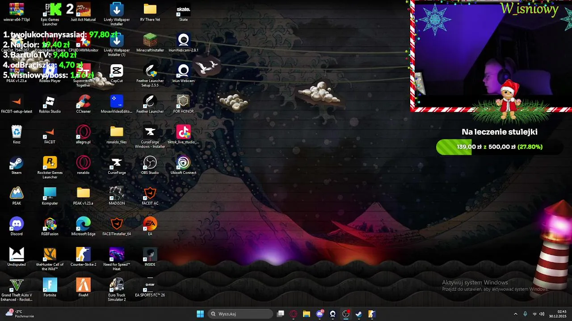
Task: Select the INSIDE game shortcut
Action: click(150, 257)
